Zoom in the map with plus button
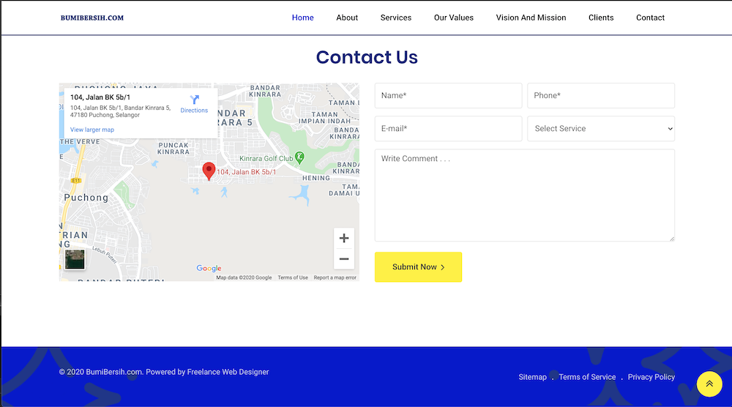 (x=344, y=238)
